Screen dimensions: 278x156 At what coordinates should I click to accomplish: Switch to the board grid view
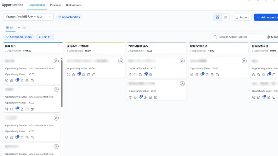pos(217,17)
